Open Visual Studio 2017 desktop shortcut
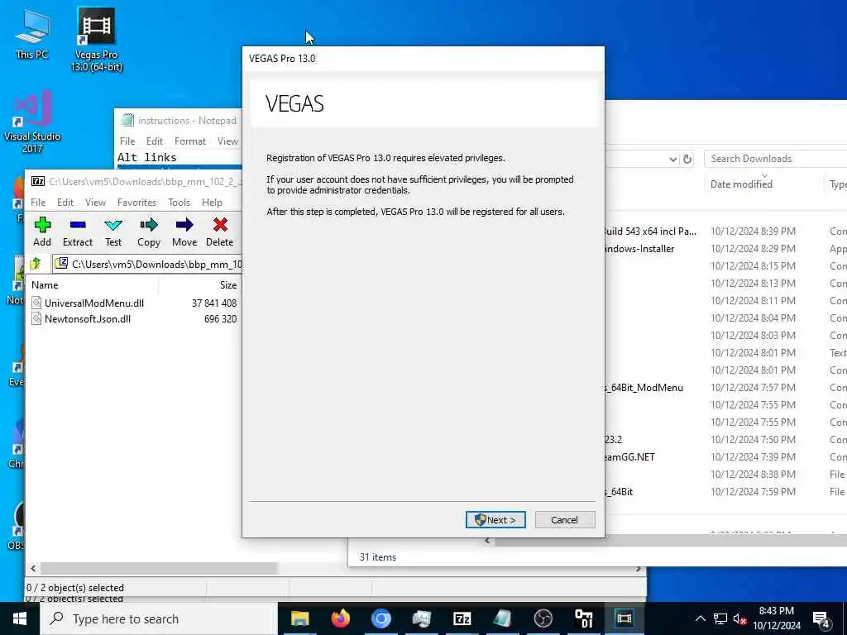The width and height of the screenshot is (847, 635). 32,122
